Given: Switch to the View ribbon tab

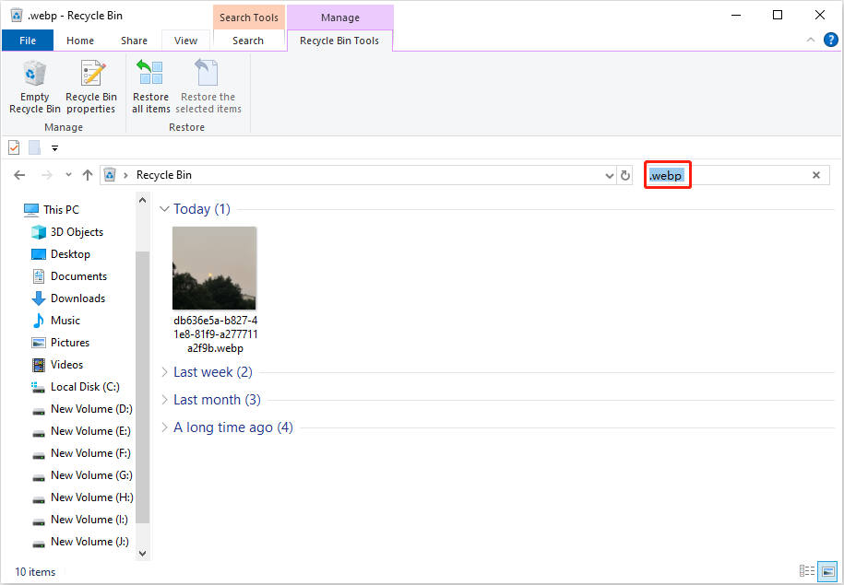Looking at the screenshot, I should click(x=185, y=41).
